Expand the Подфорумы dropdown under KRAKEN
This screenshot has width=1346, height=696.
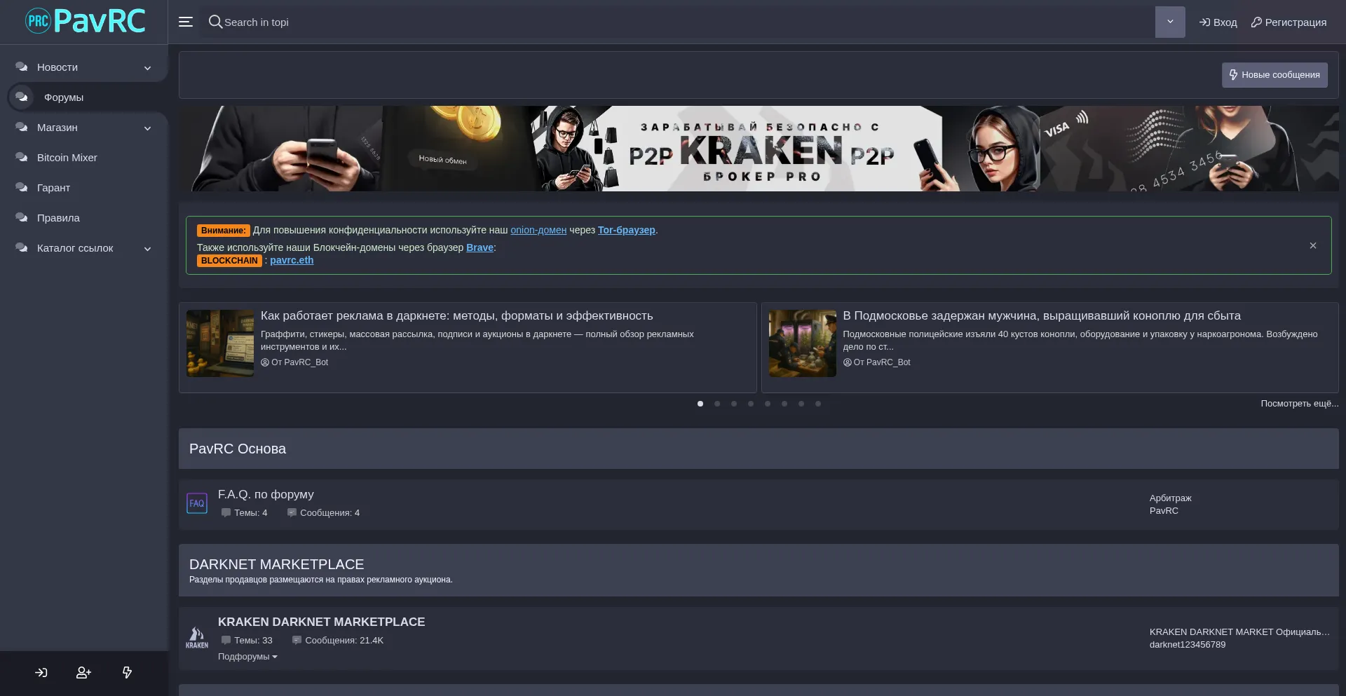pyautogui.click(x=247, y=657)
